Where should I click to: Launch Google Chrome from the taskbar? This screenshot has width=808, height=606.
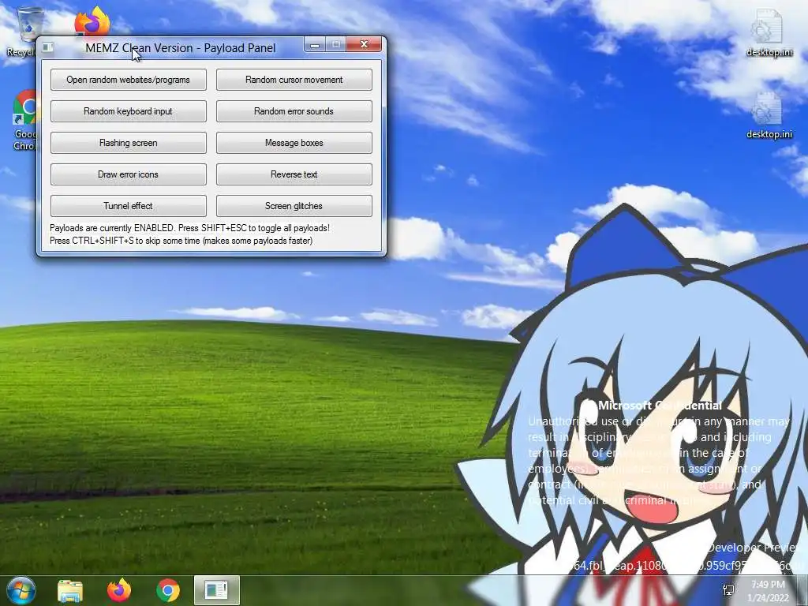pos(168,590)
